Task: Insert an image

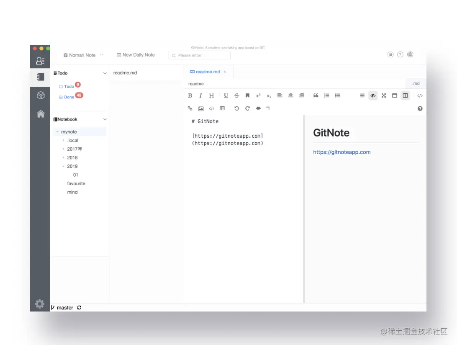Action: coord(201,108)
